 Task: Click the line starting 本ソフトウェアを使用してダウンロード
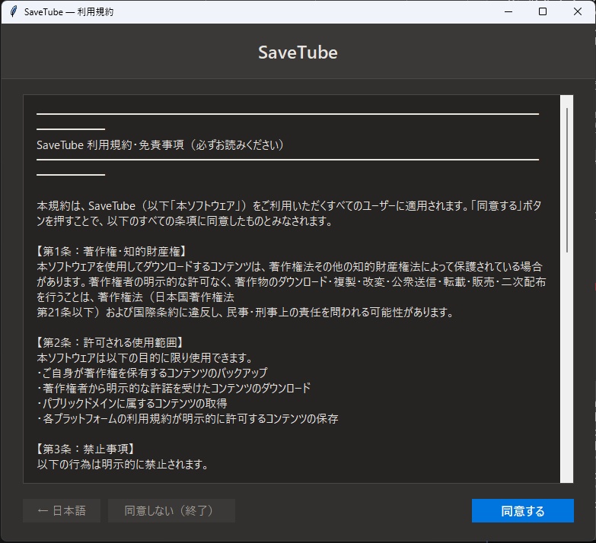coord(289,267)
